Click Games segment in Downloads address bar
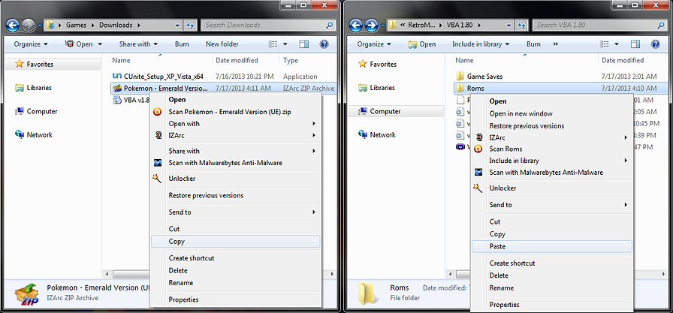673x313 pixels. tap(76, 26)
